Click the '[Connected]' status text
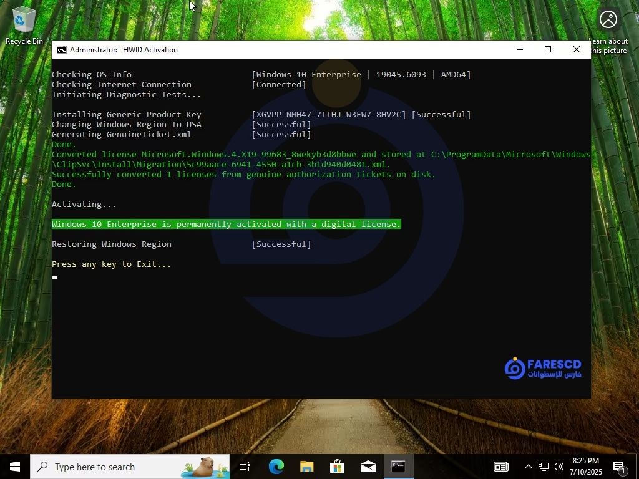 point(279,85)
